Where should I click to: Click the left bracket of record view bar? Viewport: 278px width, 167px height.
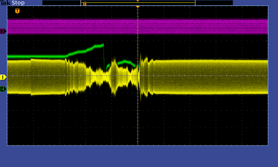coord(81,3)
